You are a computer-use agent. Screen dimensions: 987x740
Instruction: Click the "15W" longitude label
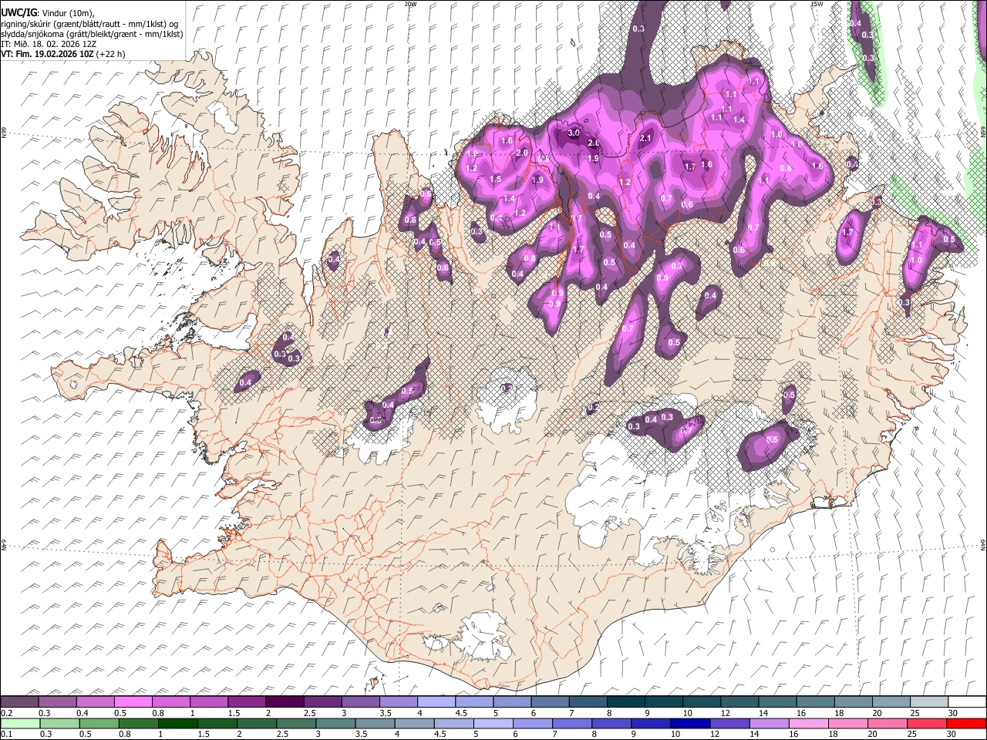816,4
